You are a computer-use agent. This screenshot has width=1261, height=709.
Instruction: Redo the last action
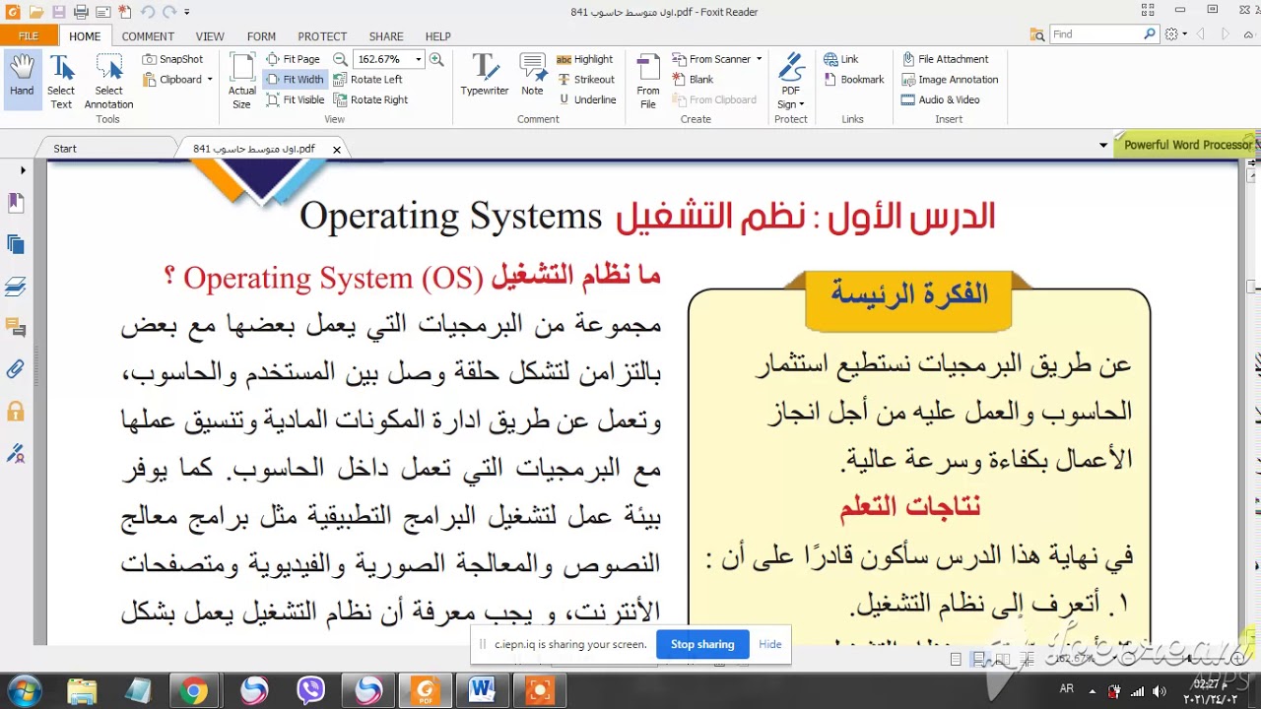[169, 12]
